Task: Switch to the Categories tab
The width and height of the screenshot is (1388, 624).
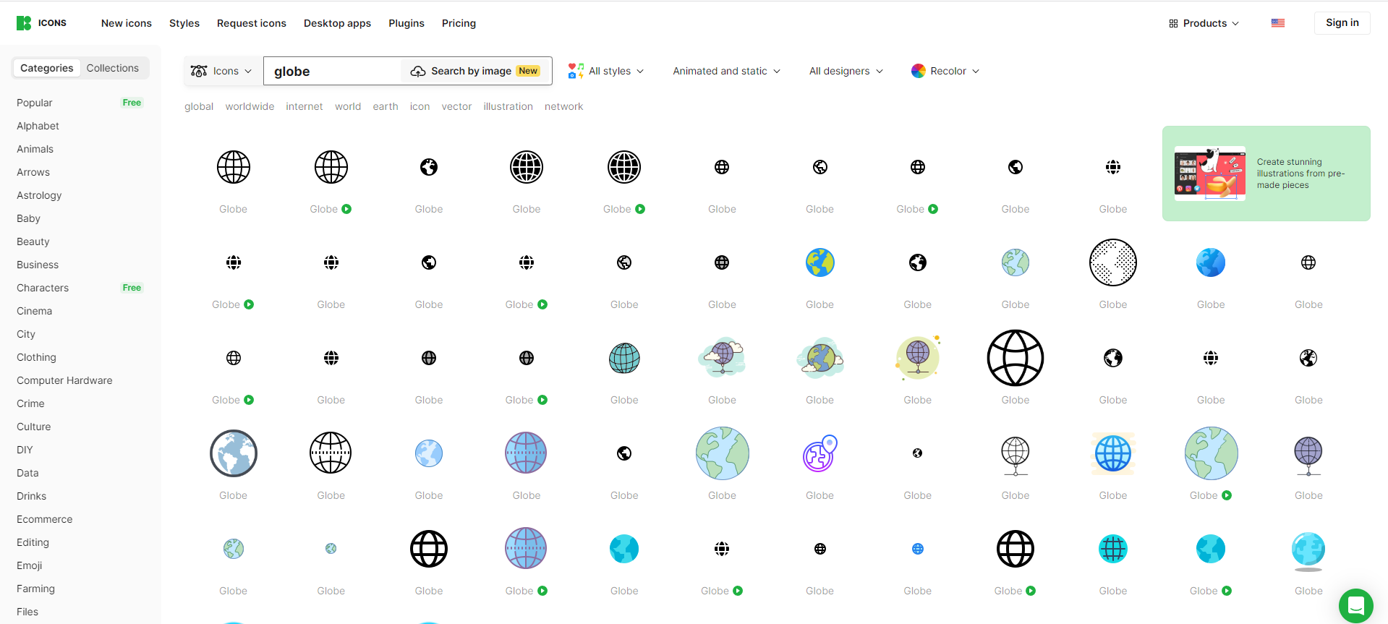Action: pyautogui.click(x=46, y=68)
